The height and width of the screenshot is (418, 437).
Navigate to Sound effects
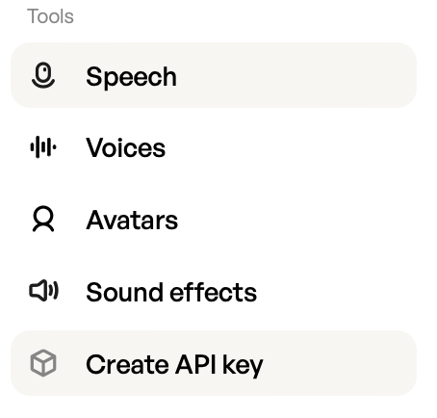(214, 291)
